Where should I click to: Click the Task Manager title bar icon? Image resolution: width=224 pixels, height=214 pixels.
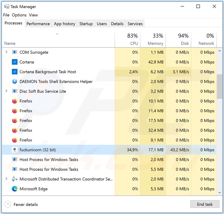tap(7, 7)
